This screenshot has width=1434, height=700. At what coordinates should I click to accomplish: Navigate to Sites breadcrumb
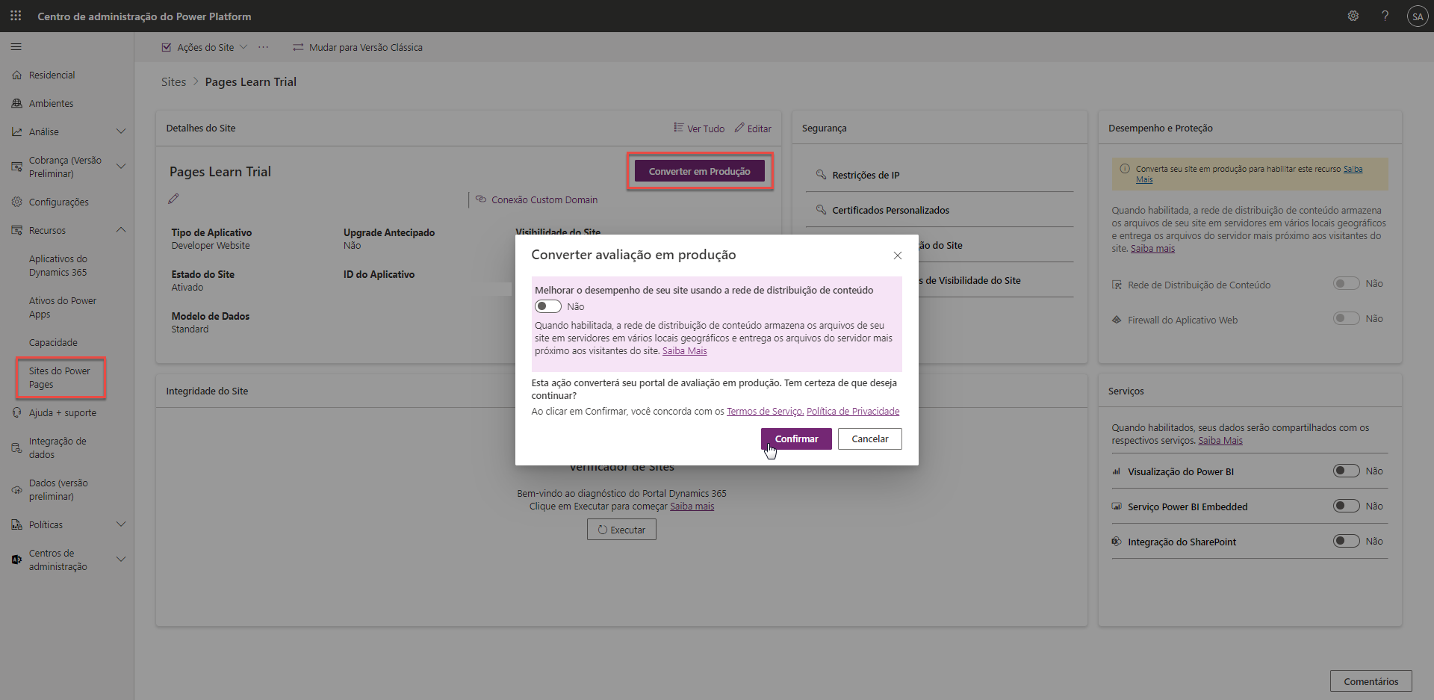tap(174, 81)
